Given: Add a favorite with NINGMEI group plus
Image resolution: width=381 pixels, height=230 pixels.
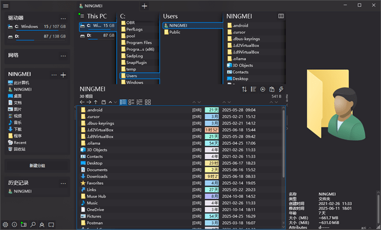Looking at the screenshot, I should [63, 75].
